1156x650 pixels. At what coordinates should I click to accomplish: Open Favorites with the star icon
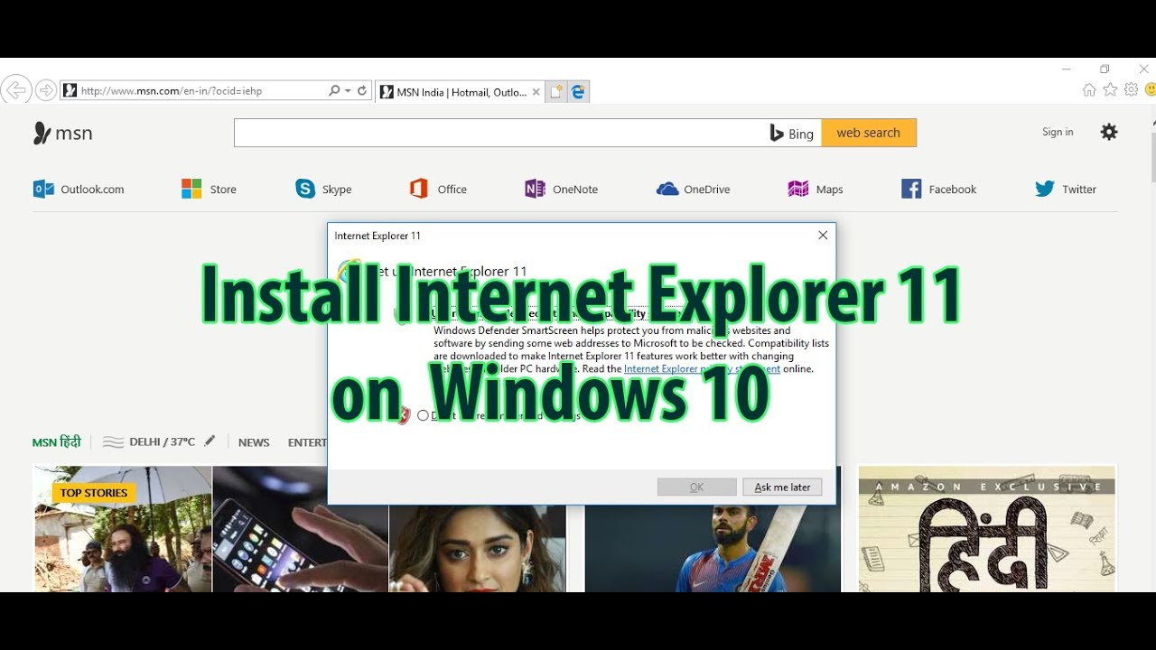[x=1110, y=89]
